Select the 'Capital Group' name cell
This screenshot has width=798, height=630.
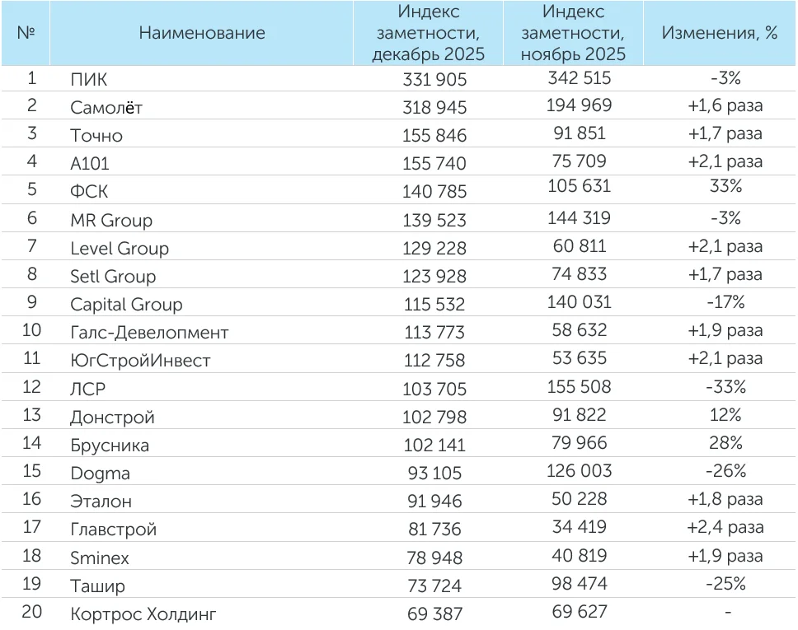point(126,305)
